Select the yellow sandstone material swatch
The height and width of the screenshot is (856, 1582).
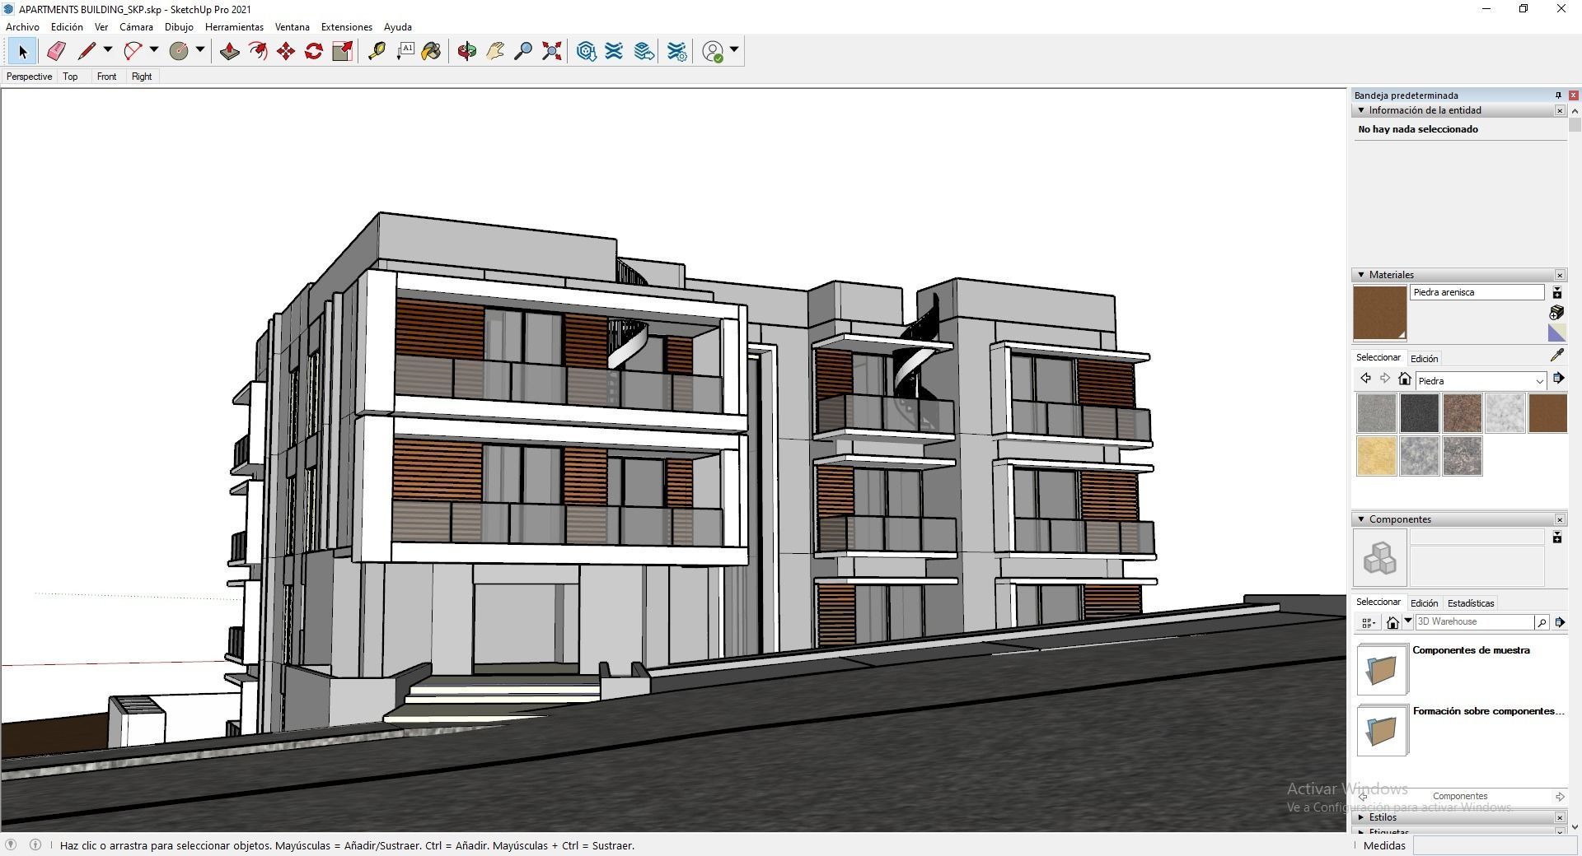pyautogui.click(x=1376, y=456)
